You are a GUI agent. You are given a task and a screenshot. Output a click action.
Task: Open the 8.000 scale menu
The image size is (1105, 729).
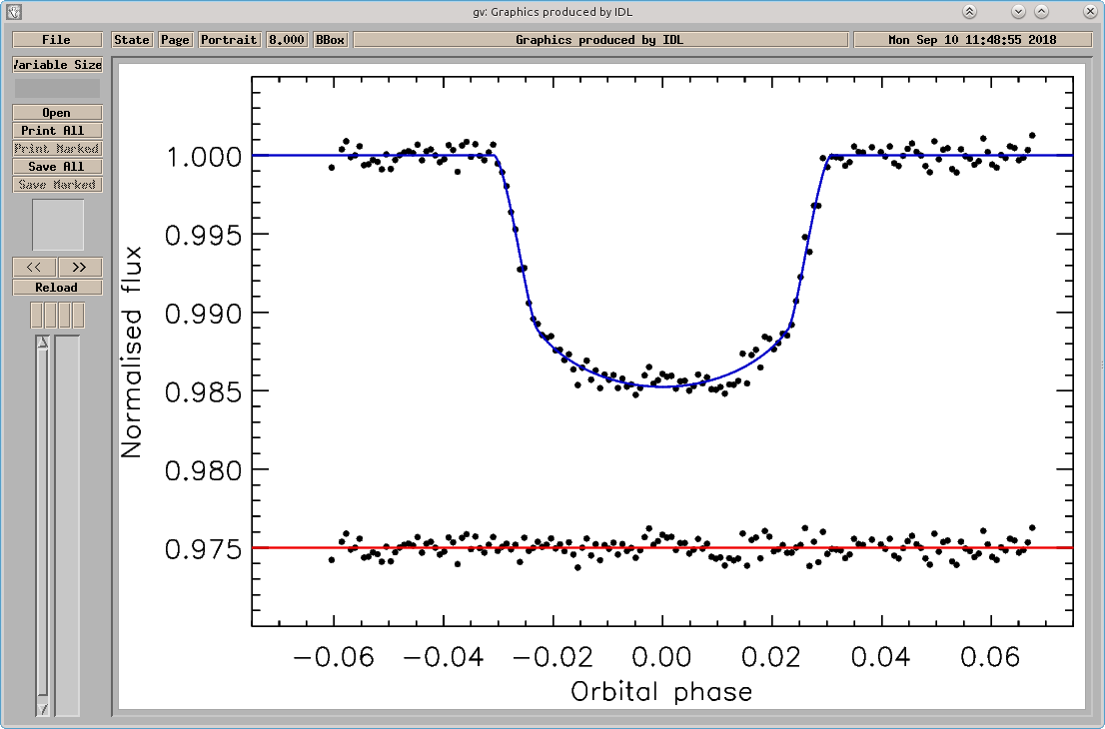click(x=286, y=39)
